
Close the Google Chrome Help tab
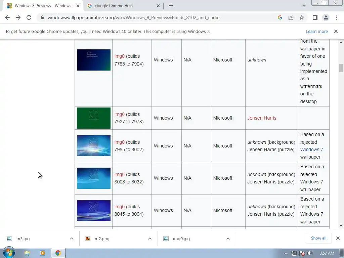(158, 6)
